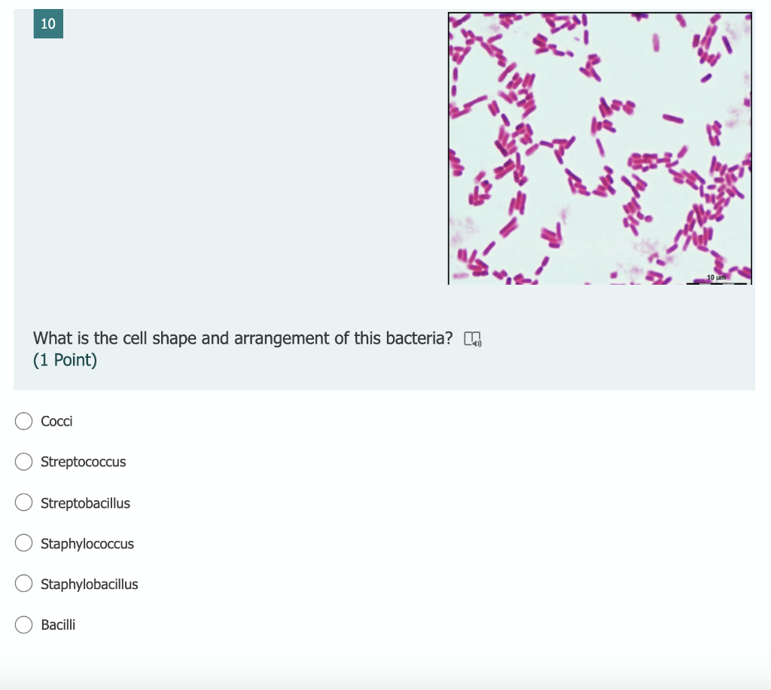Viewport: 771px width, 690px height.
Task: Select the Staphylobacillus radio button
Action: tap(23, 584)
